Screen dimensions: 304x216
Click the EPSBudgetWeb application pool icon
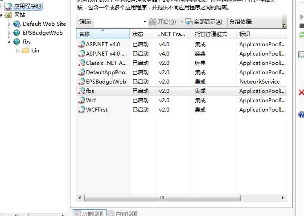(x=82, y=82)
